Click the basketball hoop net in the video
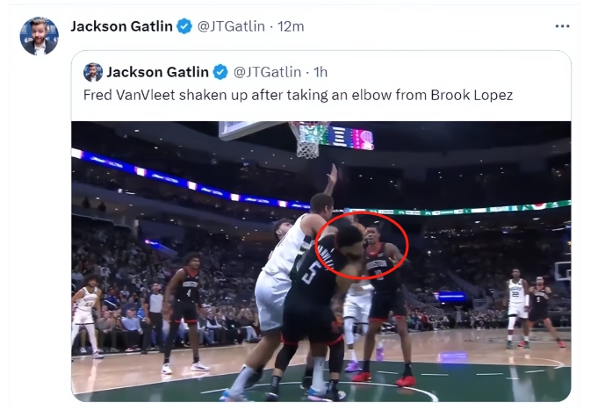 [308, 140]
